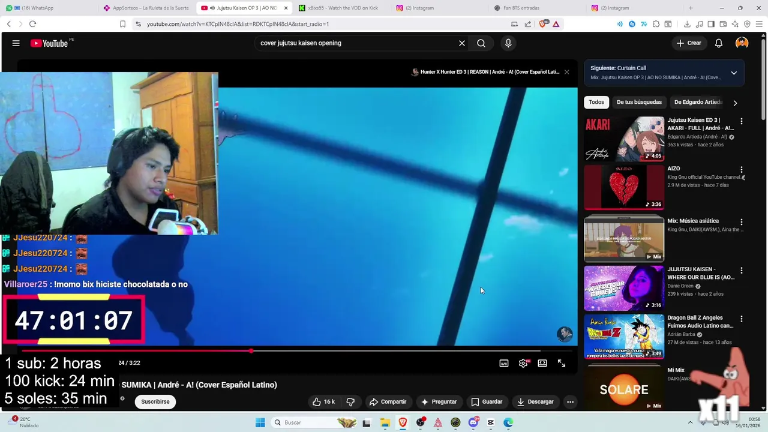Viewport: 768px width, 432px height.
Task: Open options for Where Our Blue Is video
Action: [x=742, y=271]
